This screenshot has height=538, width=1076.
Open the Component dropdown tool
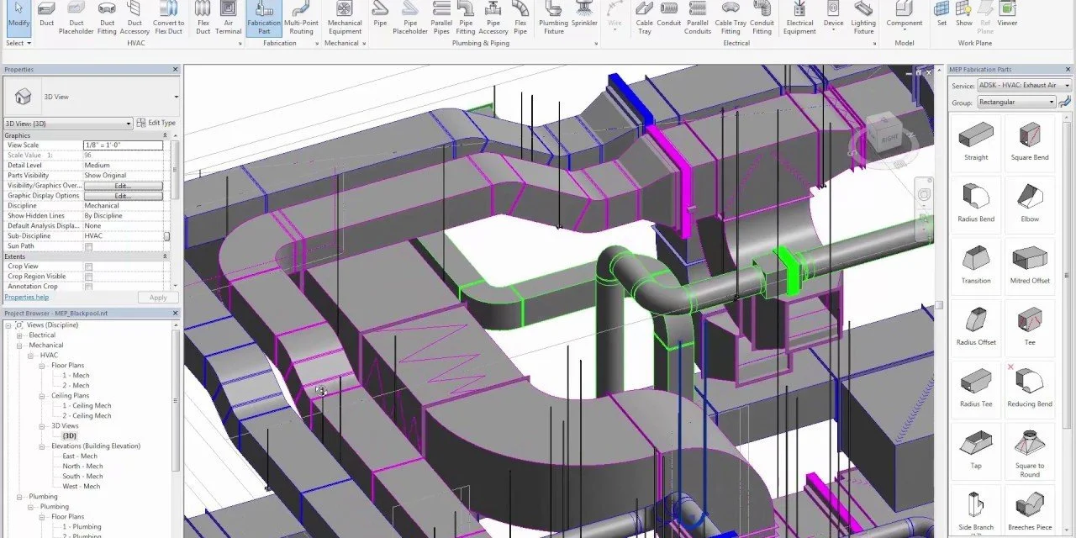pyautogui.click(x=904, y=17)
